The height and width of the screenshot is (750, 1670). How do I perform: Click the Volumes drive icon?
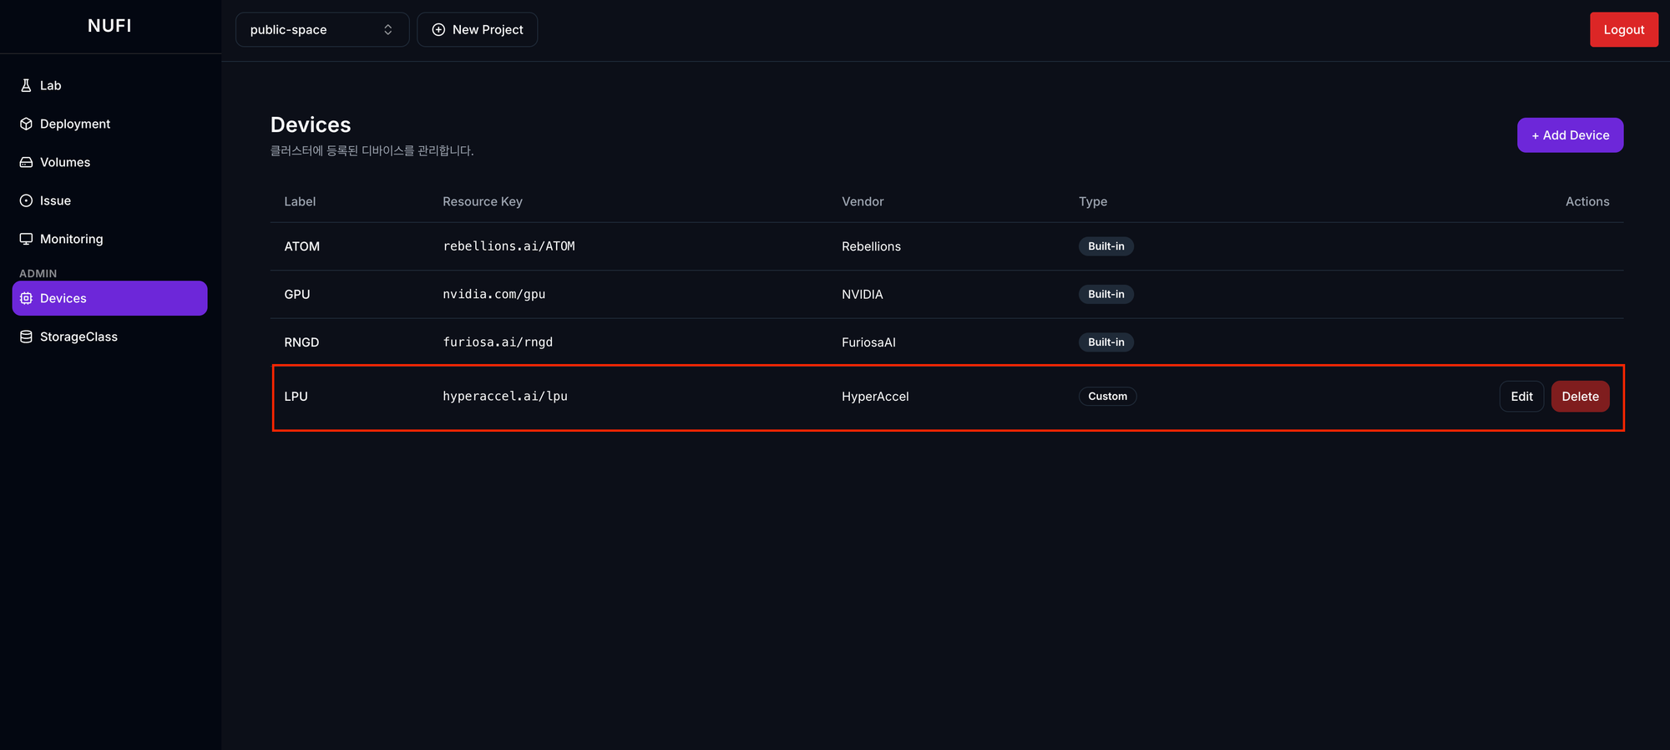(x=26, y=162)
